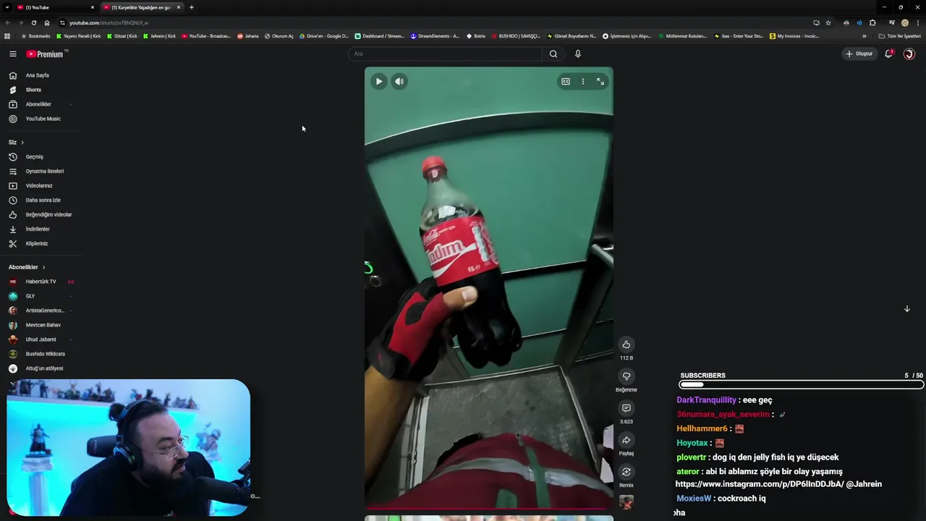Click the browser home button
The height and width of the screenshot is (521, 926).
click(x=47, y=22)
